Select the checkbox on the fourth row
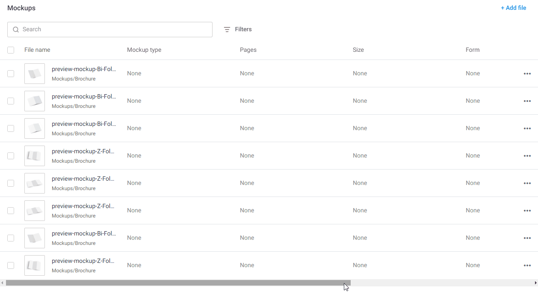This screenshot has width=538, height=292. 11,156
